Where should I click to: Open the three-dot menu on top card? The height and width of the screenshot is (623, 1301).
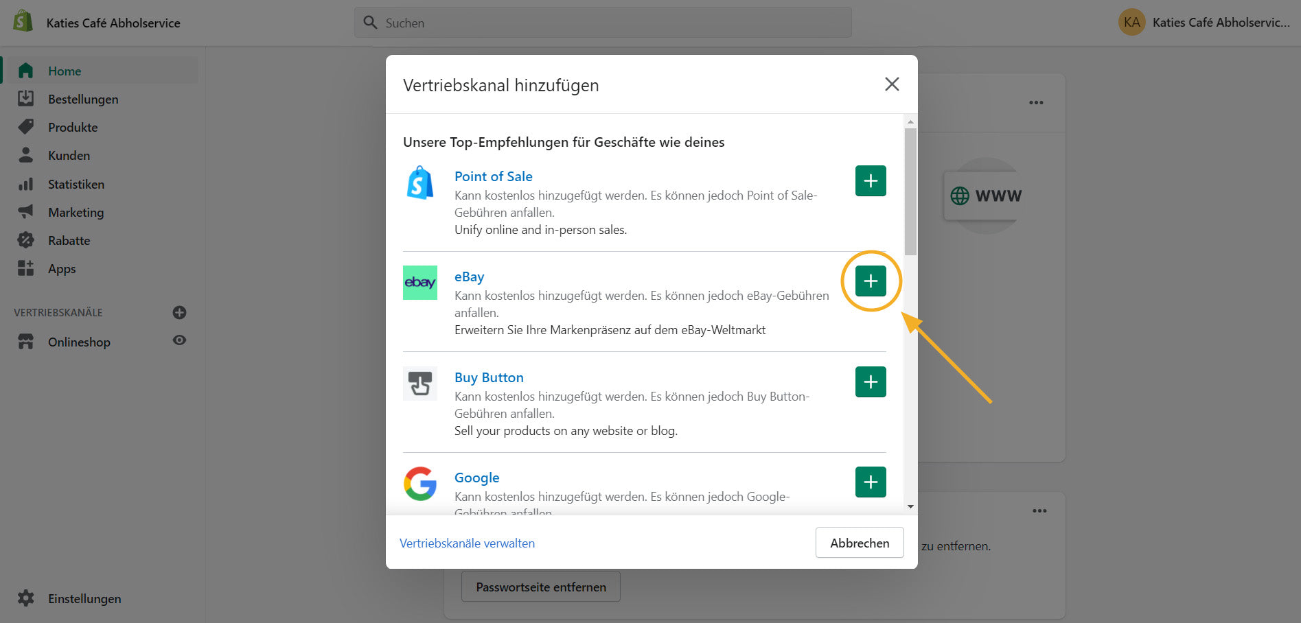[1036, 103]
